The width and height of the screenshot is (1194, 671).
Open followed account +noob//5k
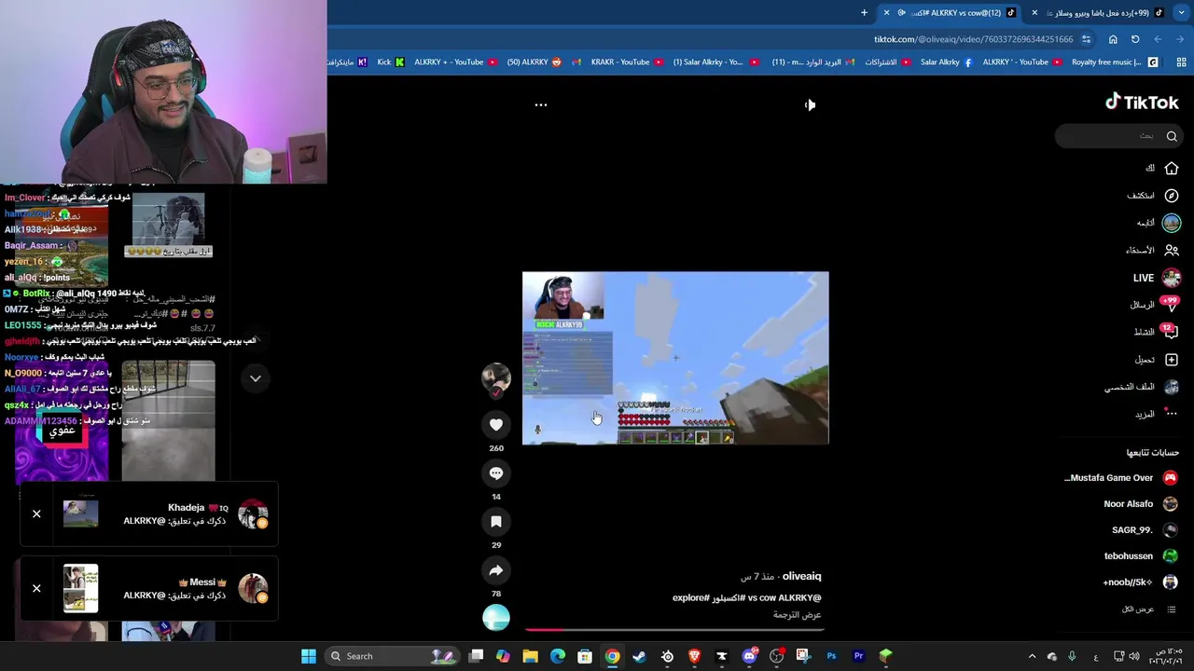(1141, 582)
